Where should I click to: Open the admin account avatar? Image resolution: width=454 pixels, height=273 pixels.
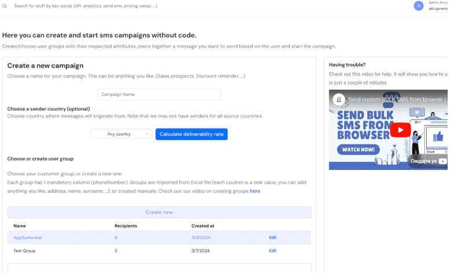point(418,6)
